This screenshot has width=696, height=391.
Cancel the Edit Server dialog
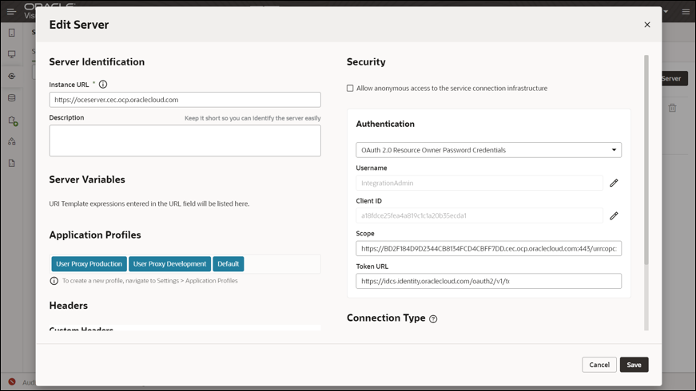[x=599, y=365]
